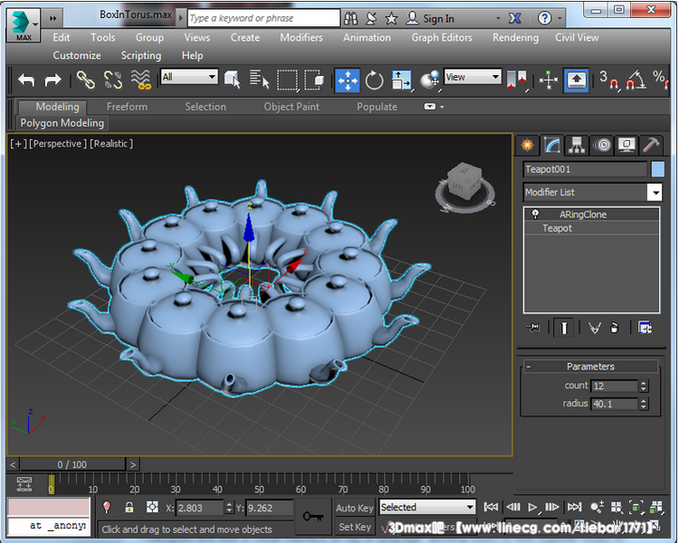Open the Utilities hammer panel tab
679x543 pixels.
[651, 145]
